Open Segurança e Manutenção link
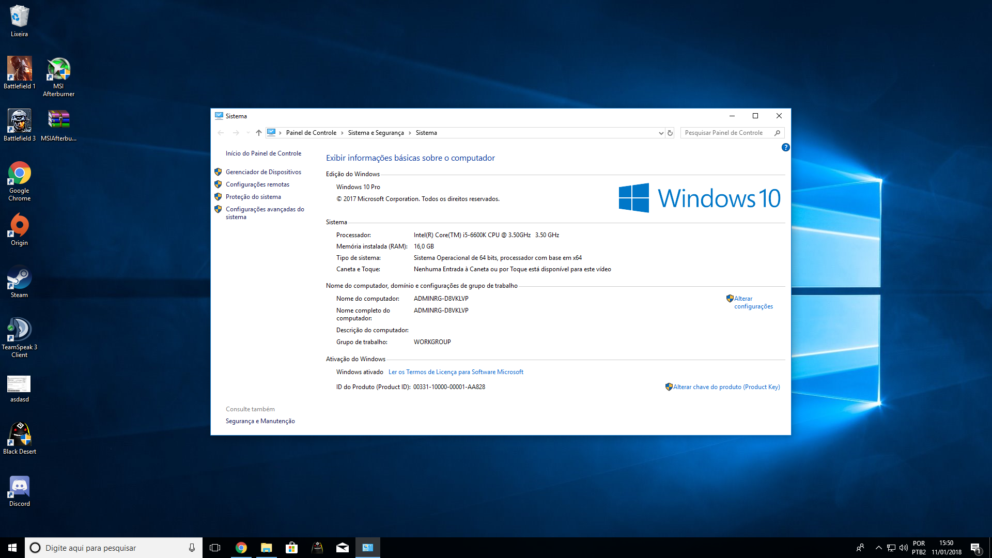 point(260,421)
